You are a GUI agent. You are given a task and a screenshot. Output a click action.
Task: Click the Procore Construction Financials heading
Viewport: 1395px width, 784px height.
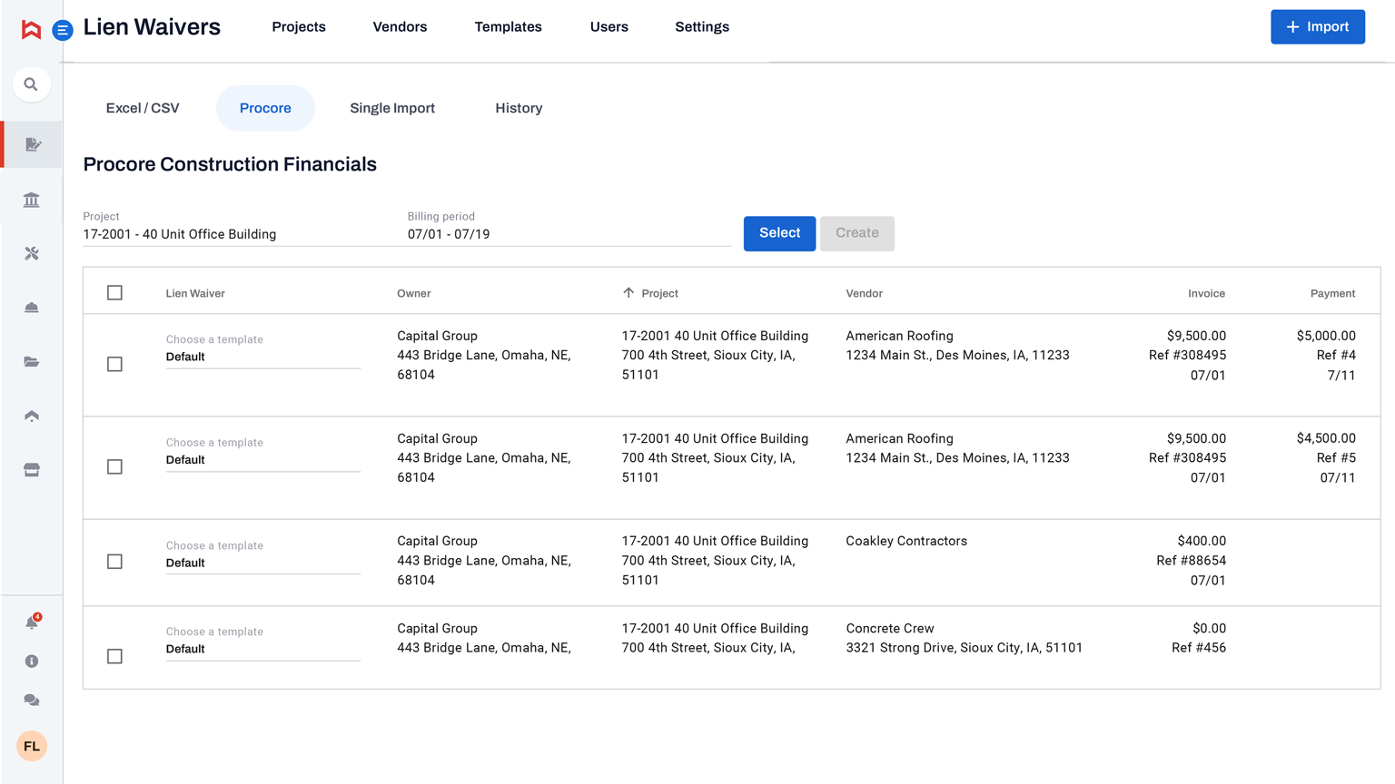pyautogui.click(x=230, y=164)
